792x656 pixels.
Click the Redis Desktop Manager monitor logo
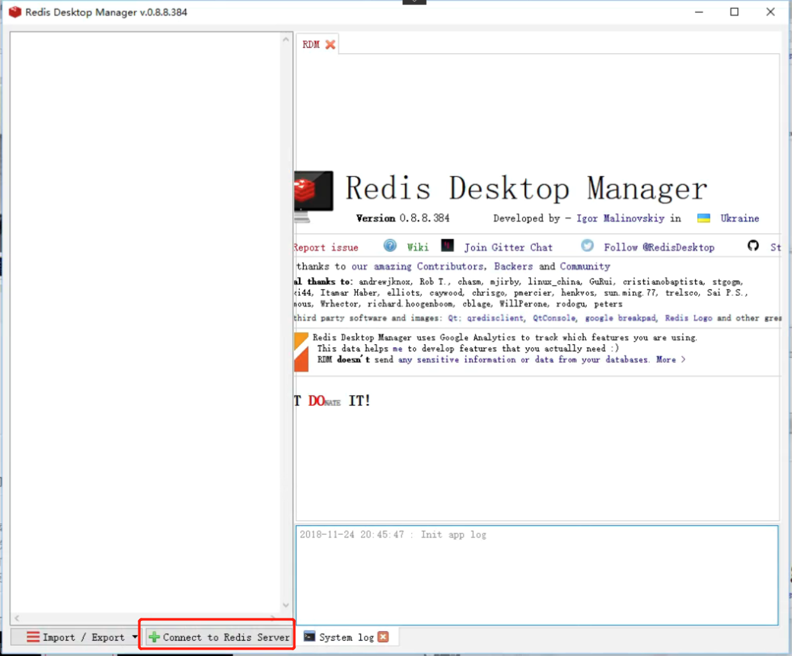click(x=314, y=196)
